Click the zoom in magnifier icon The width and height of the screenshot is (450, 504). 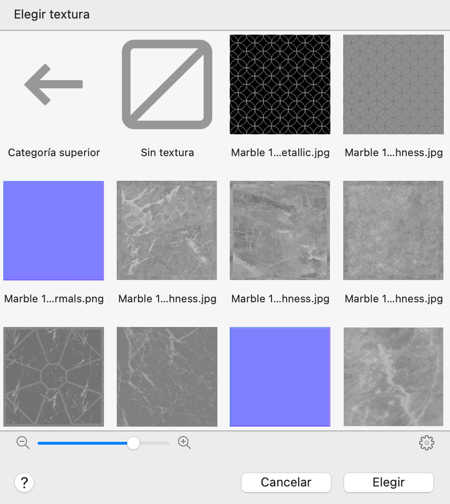[184, 443]
